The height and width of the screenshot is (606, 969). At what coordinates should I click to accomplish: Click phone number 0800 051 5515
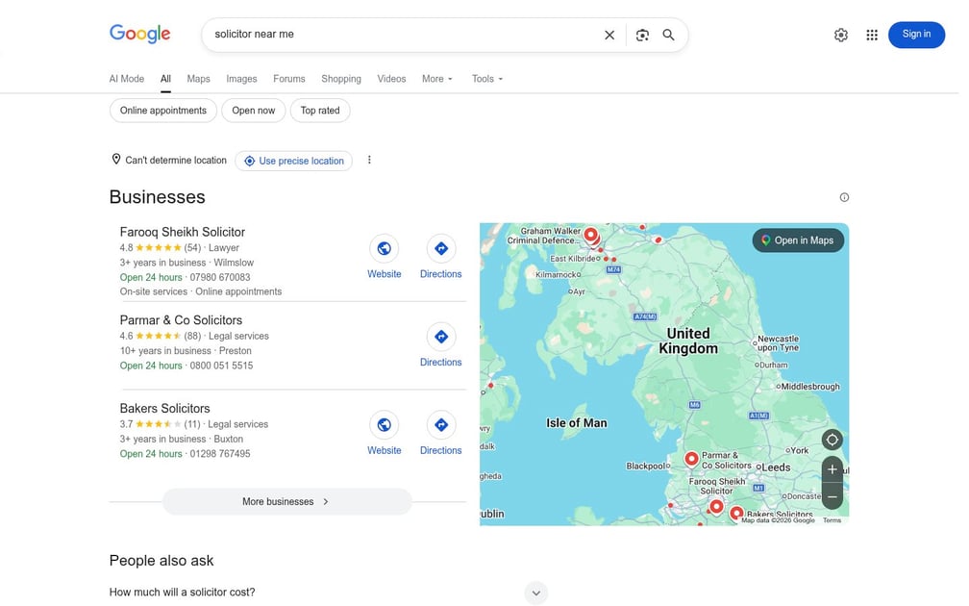coord(221,366)
